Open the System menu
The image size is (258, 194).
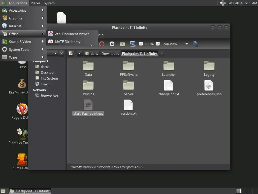(49, 3)
